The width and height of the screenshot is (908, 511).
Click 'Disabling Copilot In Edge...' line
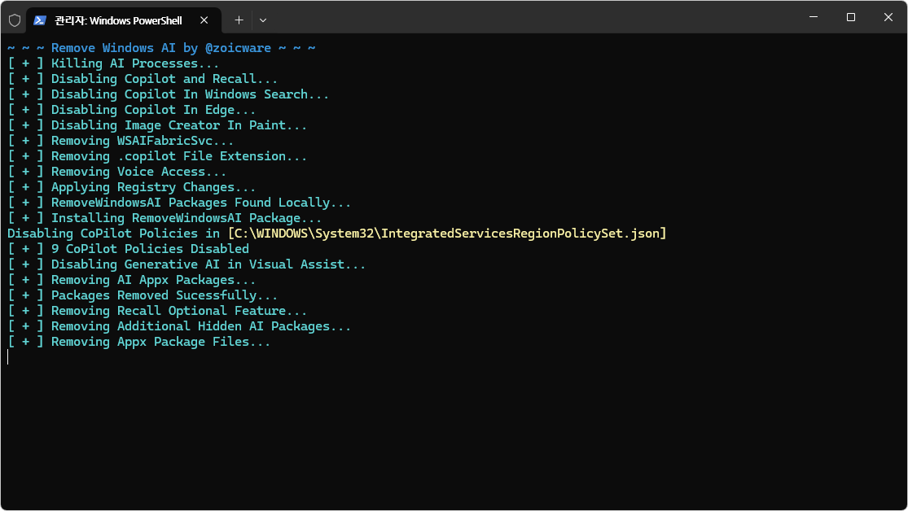point(131,110)
